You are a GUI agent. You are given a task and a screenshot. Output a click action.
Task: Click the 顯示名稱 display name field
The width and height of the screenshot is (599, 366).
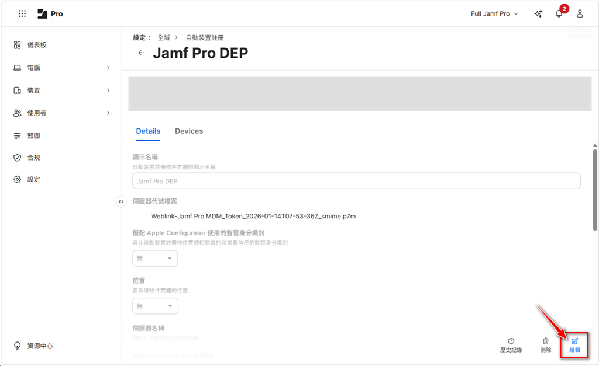356,181
